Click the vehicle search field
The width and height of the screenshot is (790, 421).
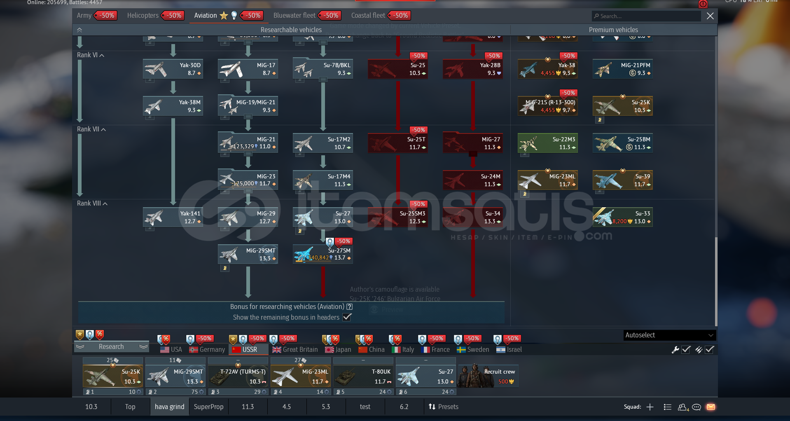pyautogui.click(x=647, y=16)
